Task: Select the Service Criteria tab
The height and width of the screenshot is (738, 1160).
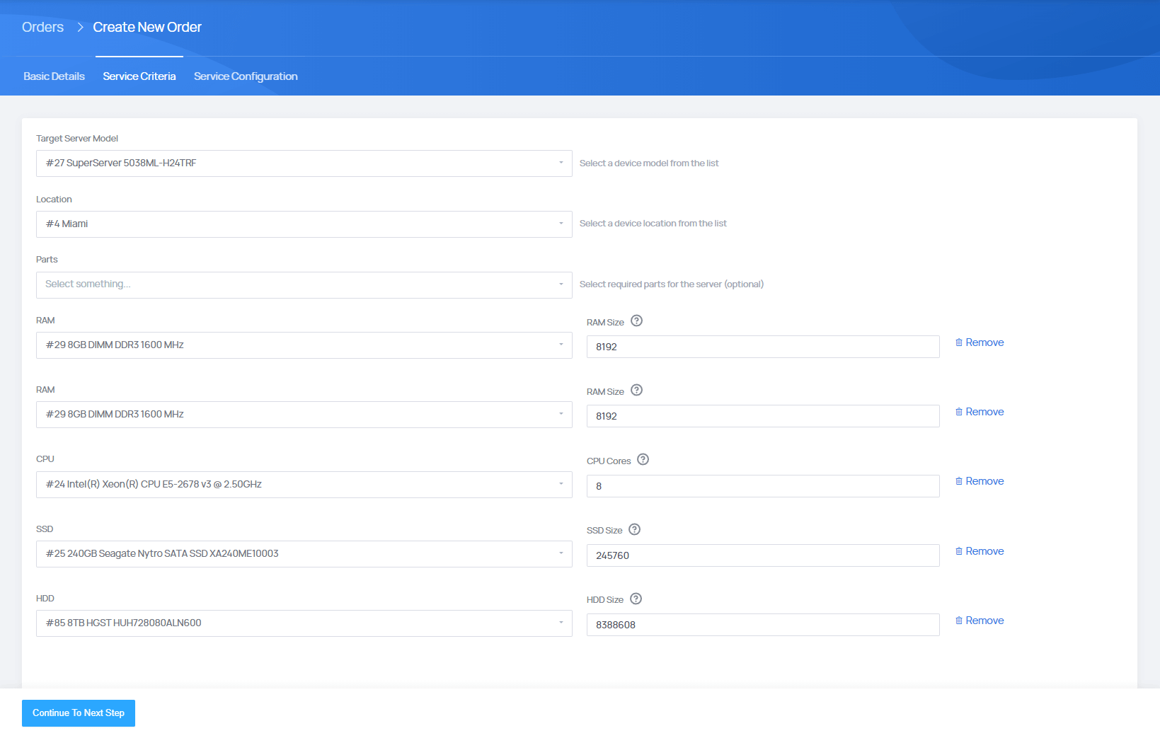Action: click(139, 76)
